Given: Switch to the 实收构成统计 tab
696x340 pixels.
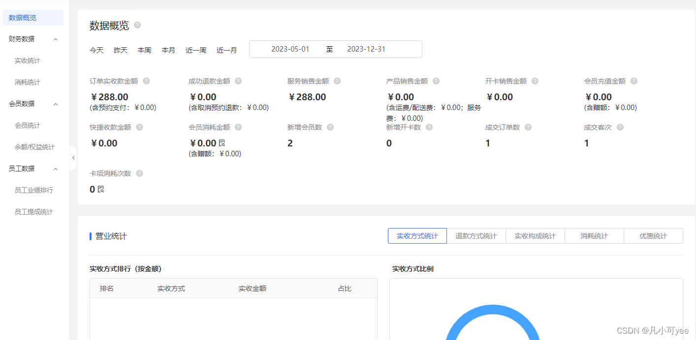Looking at the screenshot, I should [x=536, y=236].
